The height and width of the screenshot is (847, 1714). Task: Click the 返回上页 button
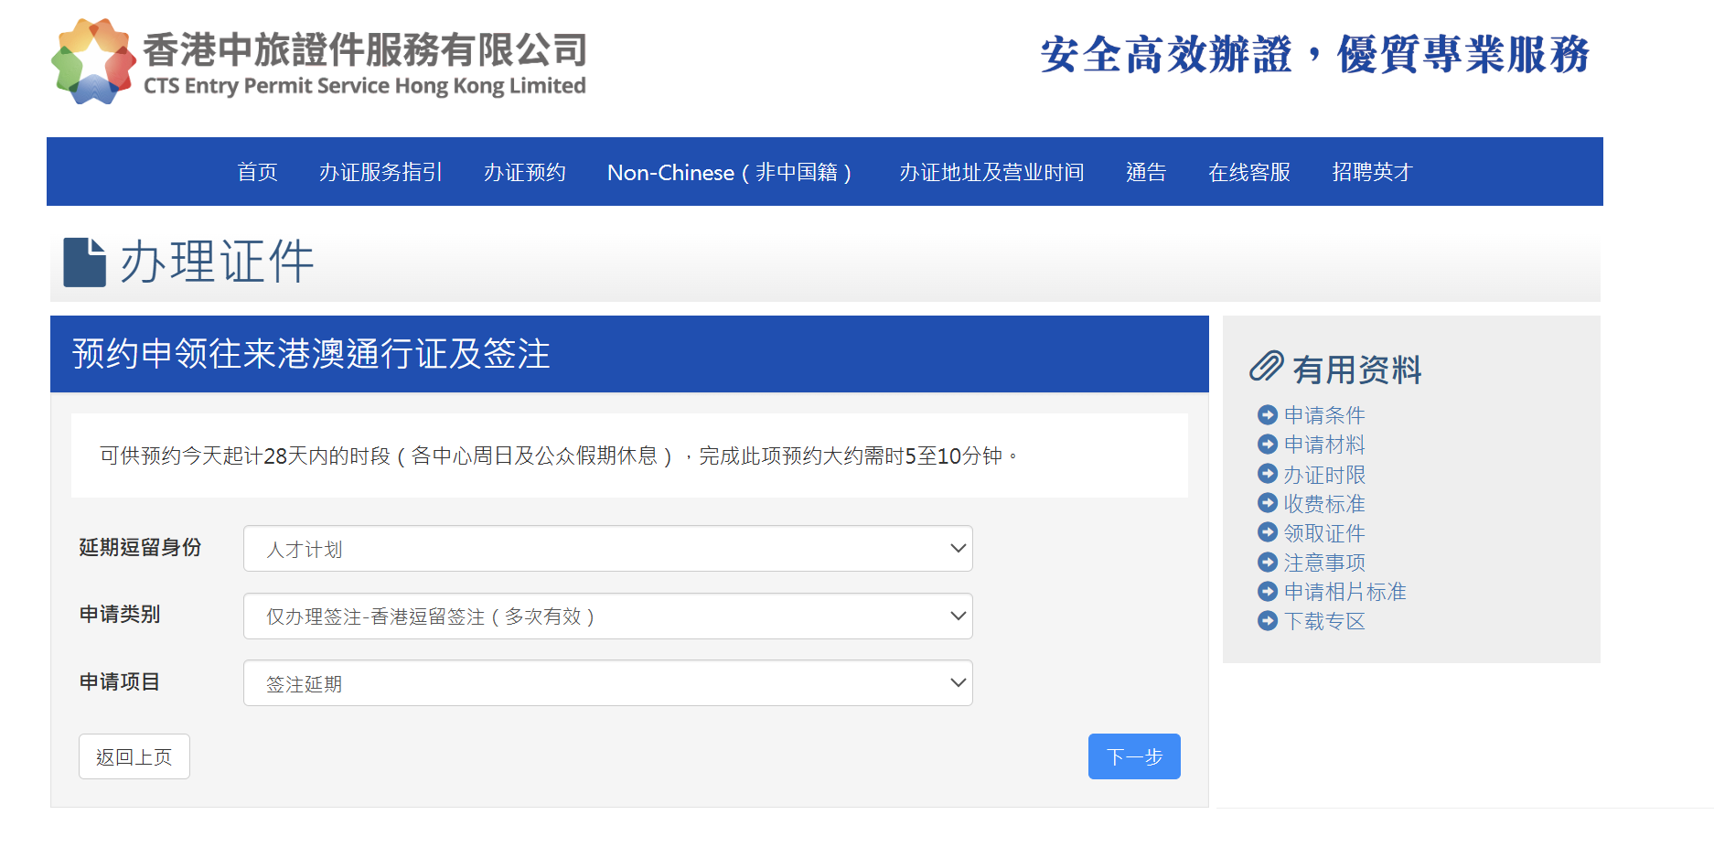(134, 756)
